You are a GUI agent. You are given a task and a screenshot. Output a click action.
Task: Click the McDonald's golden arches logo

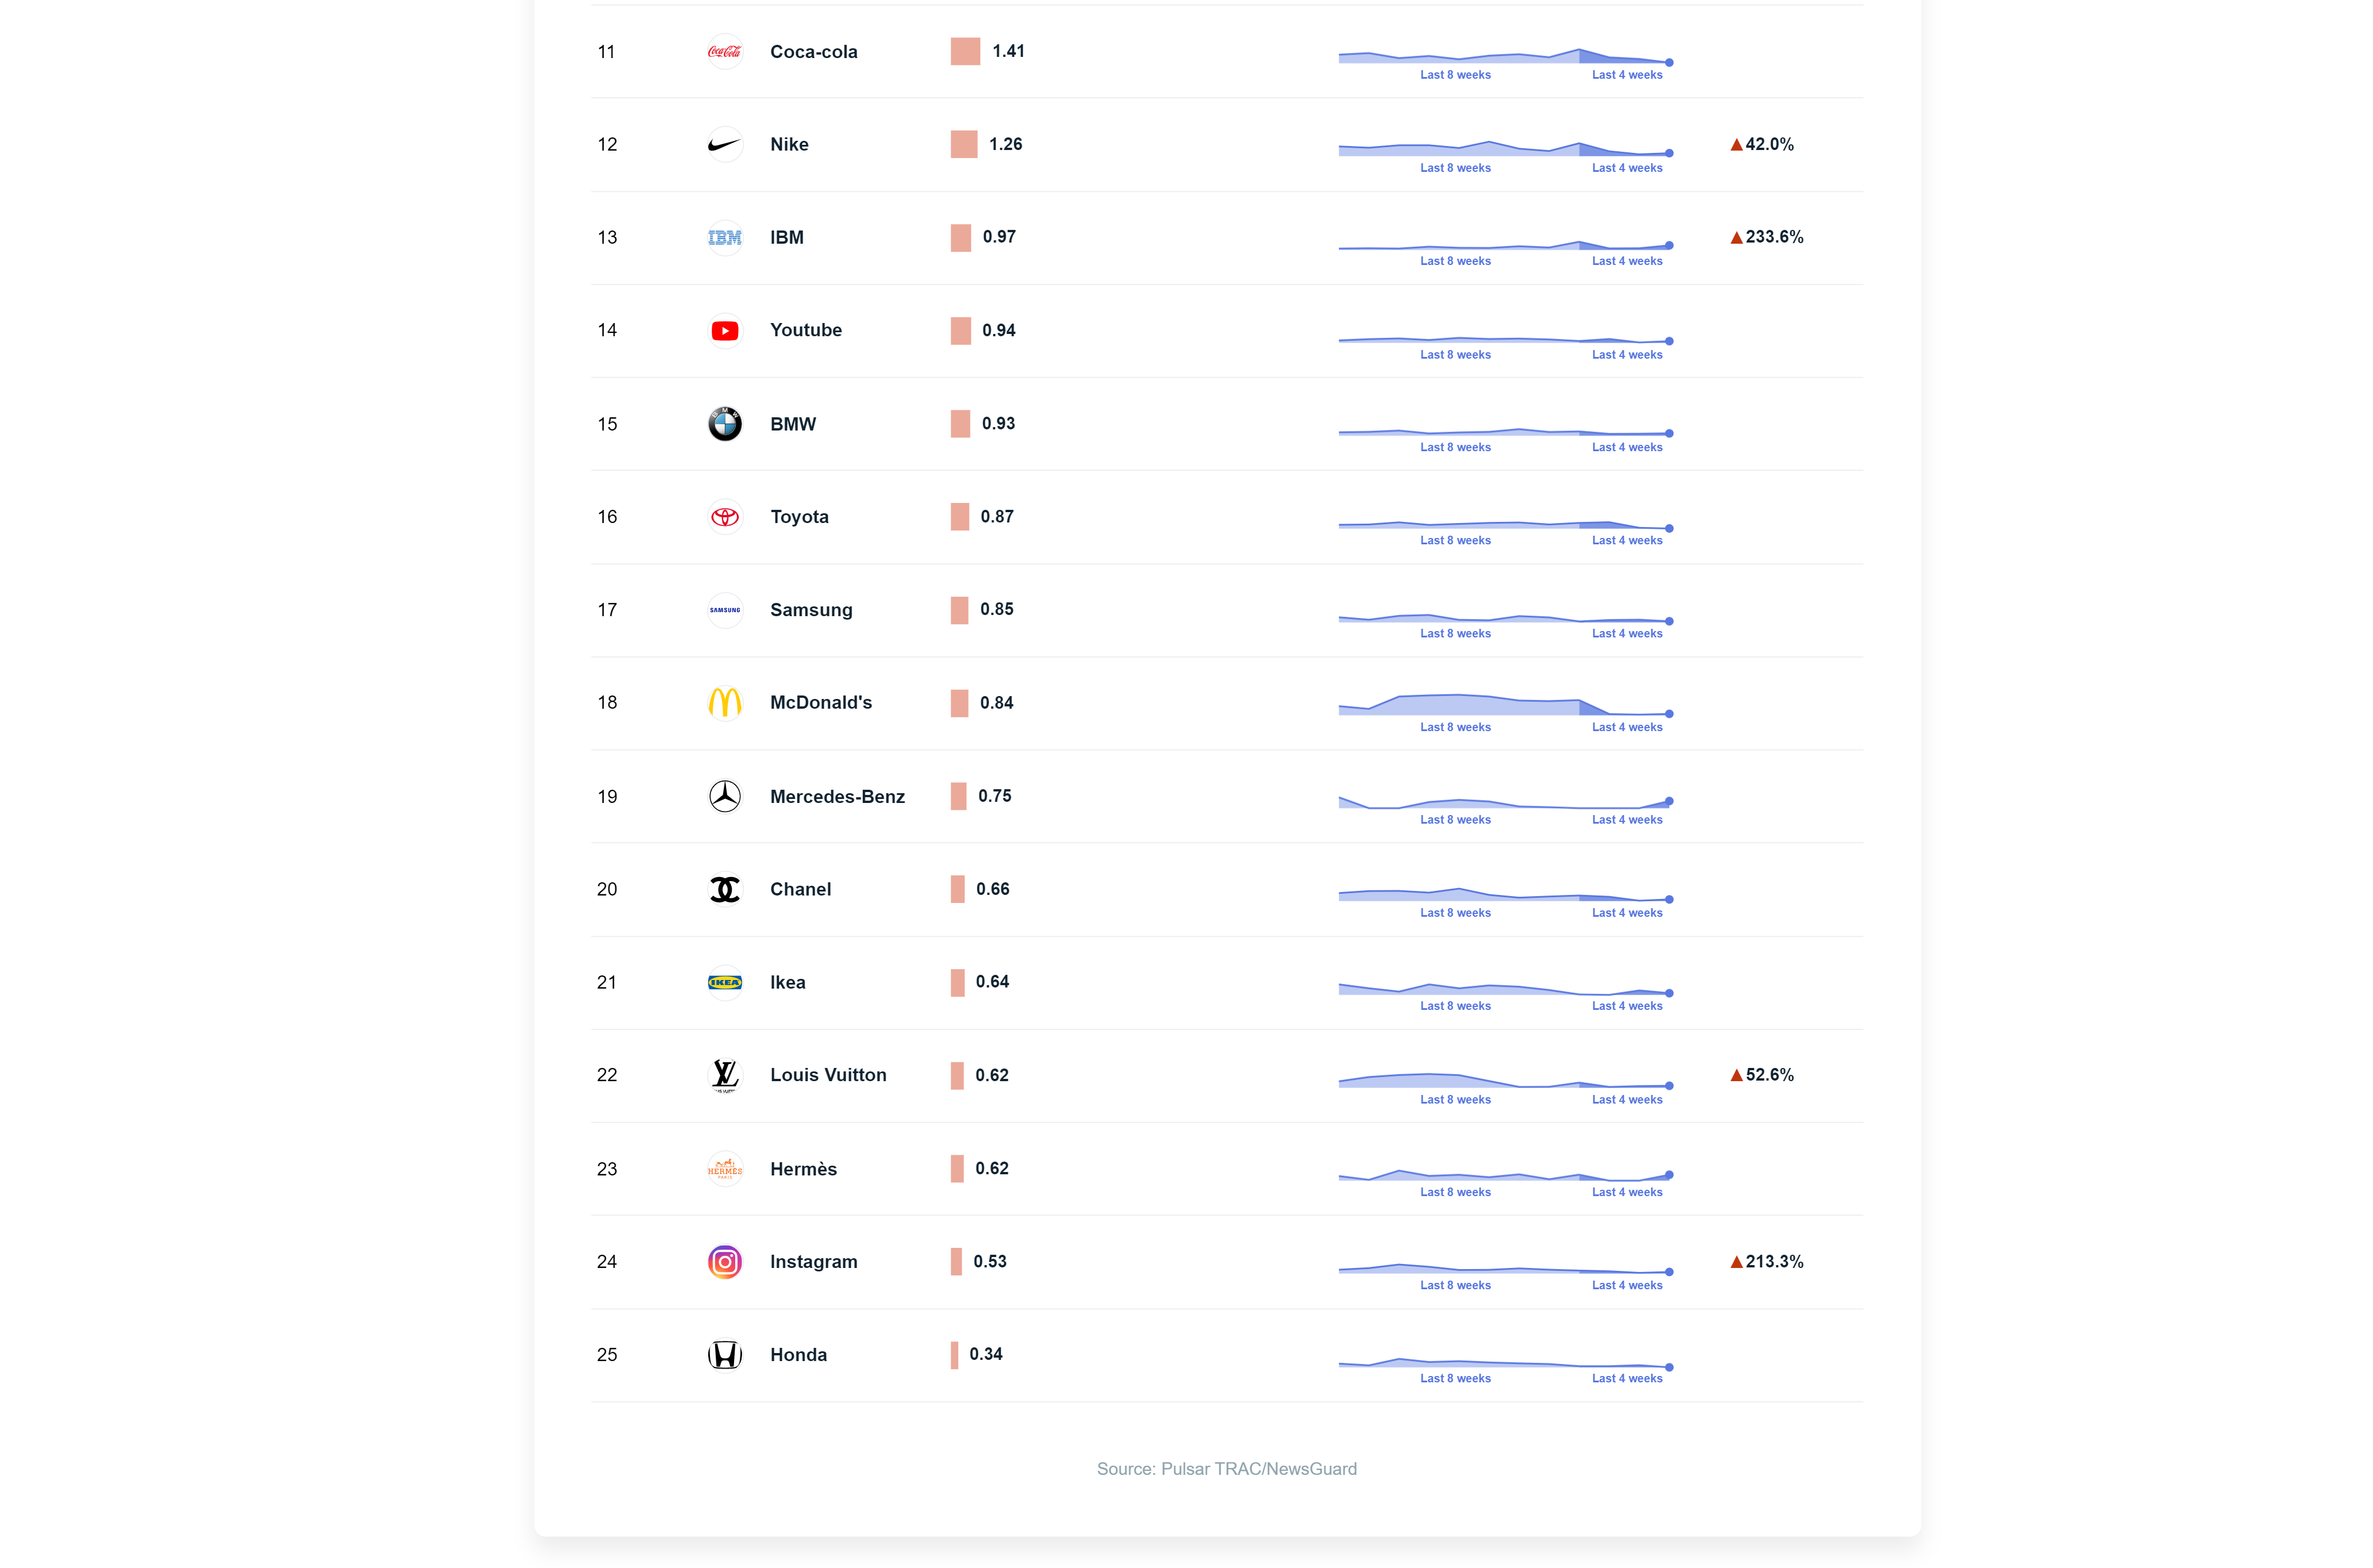pos(724,703)
